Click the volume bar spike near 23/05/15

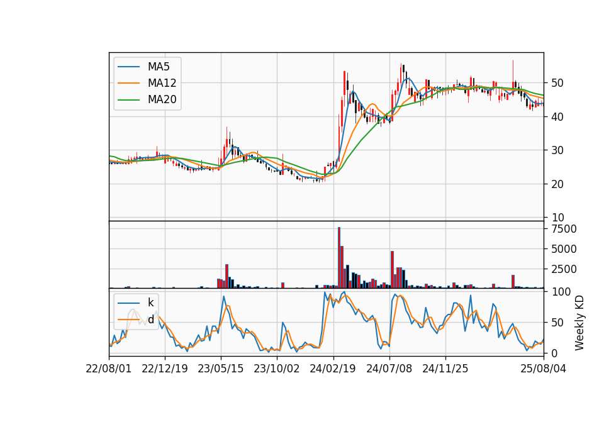coord(227,276)
